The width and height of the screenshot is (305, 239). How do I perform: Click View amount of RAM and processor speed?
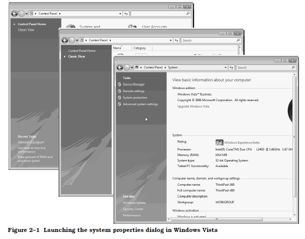coord(35,159)
